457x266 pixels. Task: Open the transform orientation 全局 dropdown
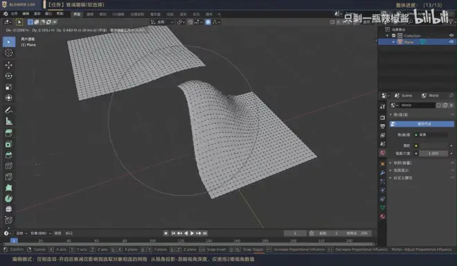tap(162, 22)
